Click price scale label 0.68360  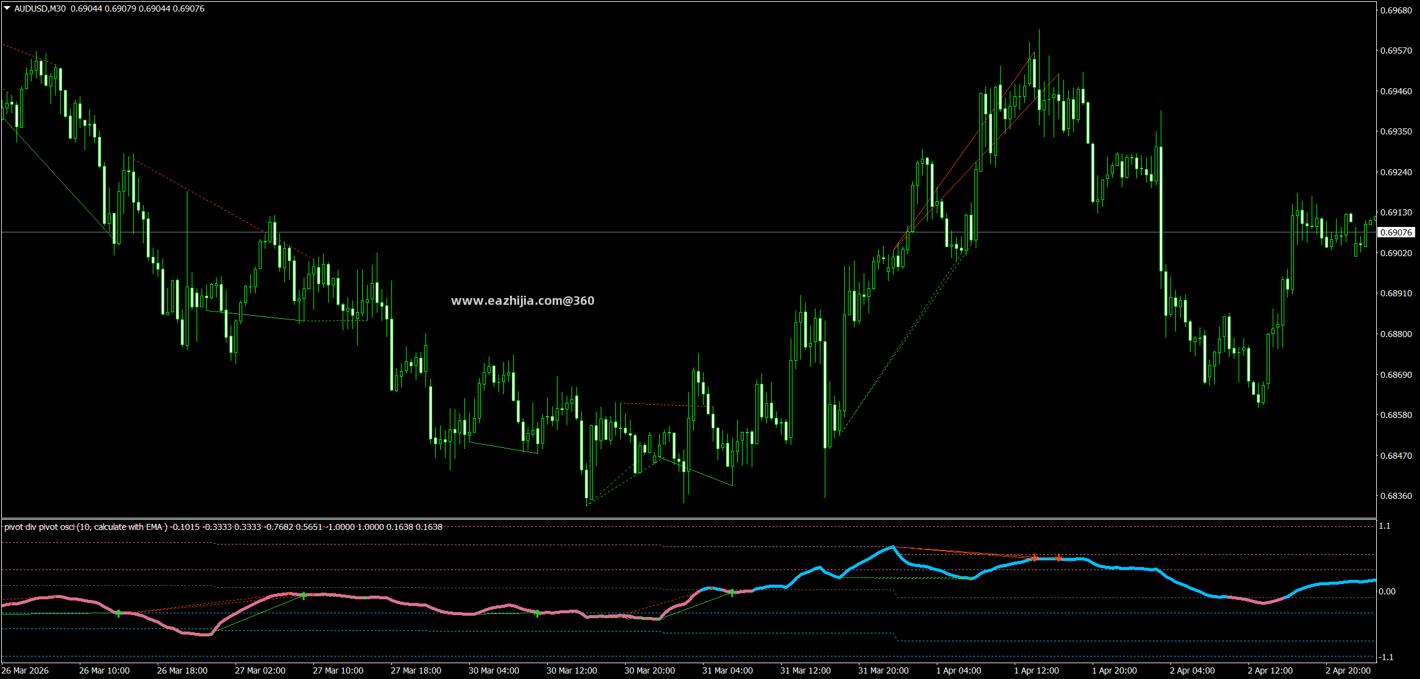click(x=1396, y=496)
